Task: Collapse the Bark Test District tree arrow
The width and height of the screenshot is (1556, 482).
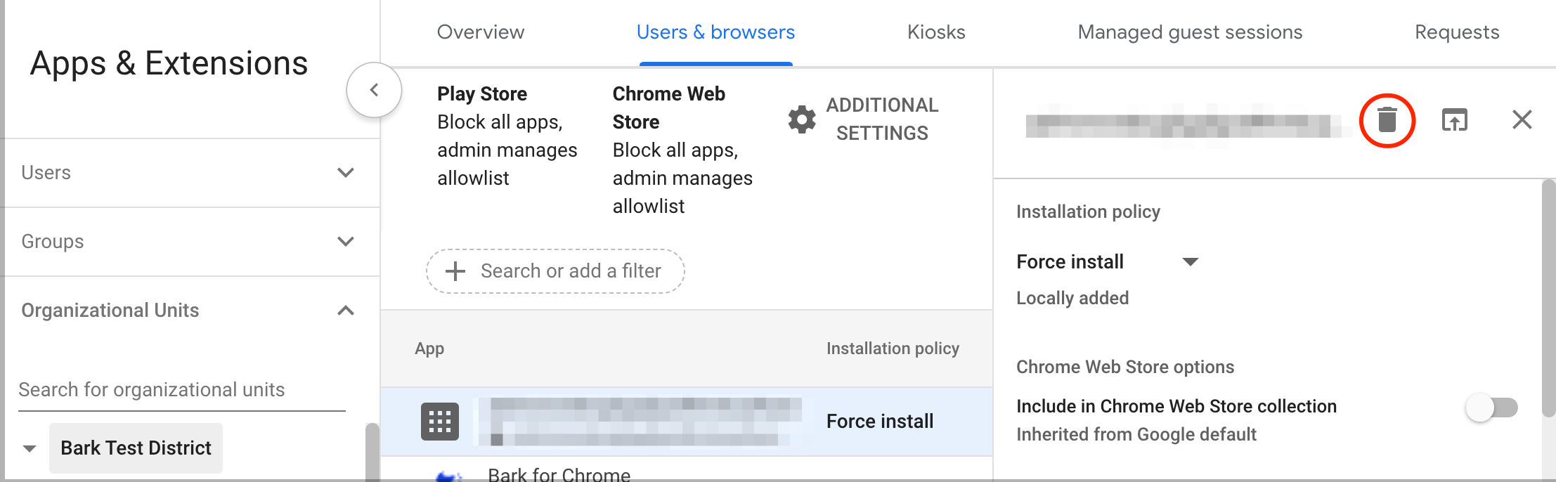Action: click(30, 448)
